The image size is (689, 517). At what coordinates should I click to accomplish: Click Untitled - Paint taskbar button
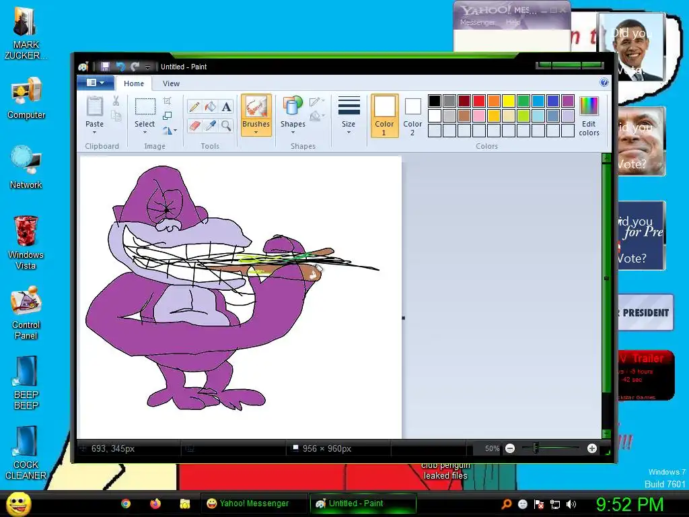[x=363, y=504]
